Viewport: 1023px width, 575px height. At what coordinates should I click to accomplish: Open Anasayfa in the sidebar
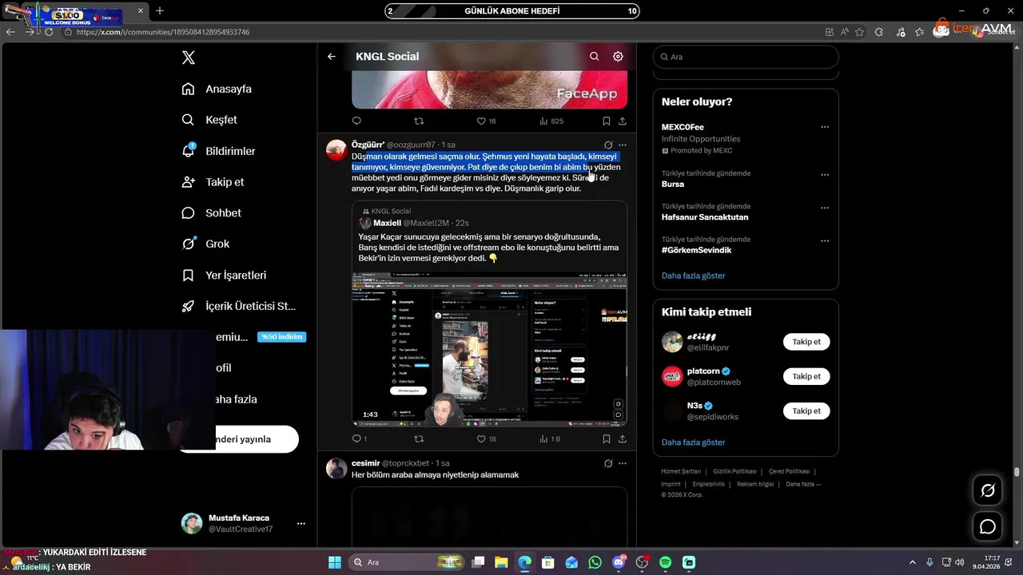217,89
